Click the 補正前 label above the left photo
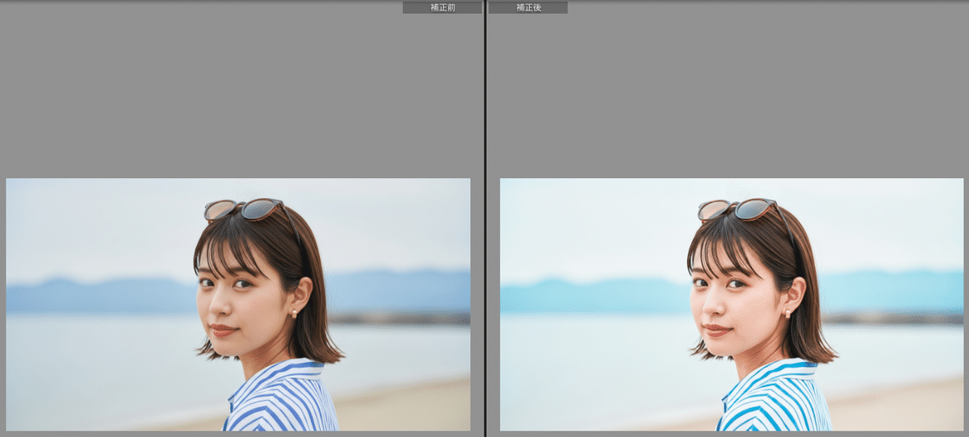Viewport: 969px width, 437px height. point(443,7)
